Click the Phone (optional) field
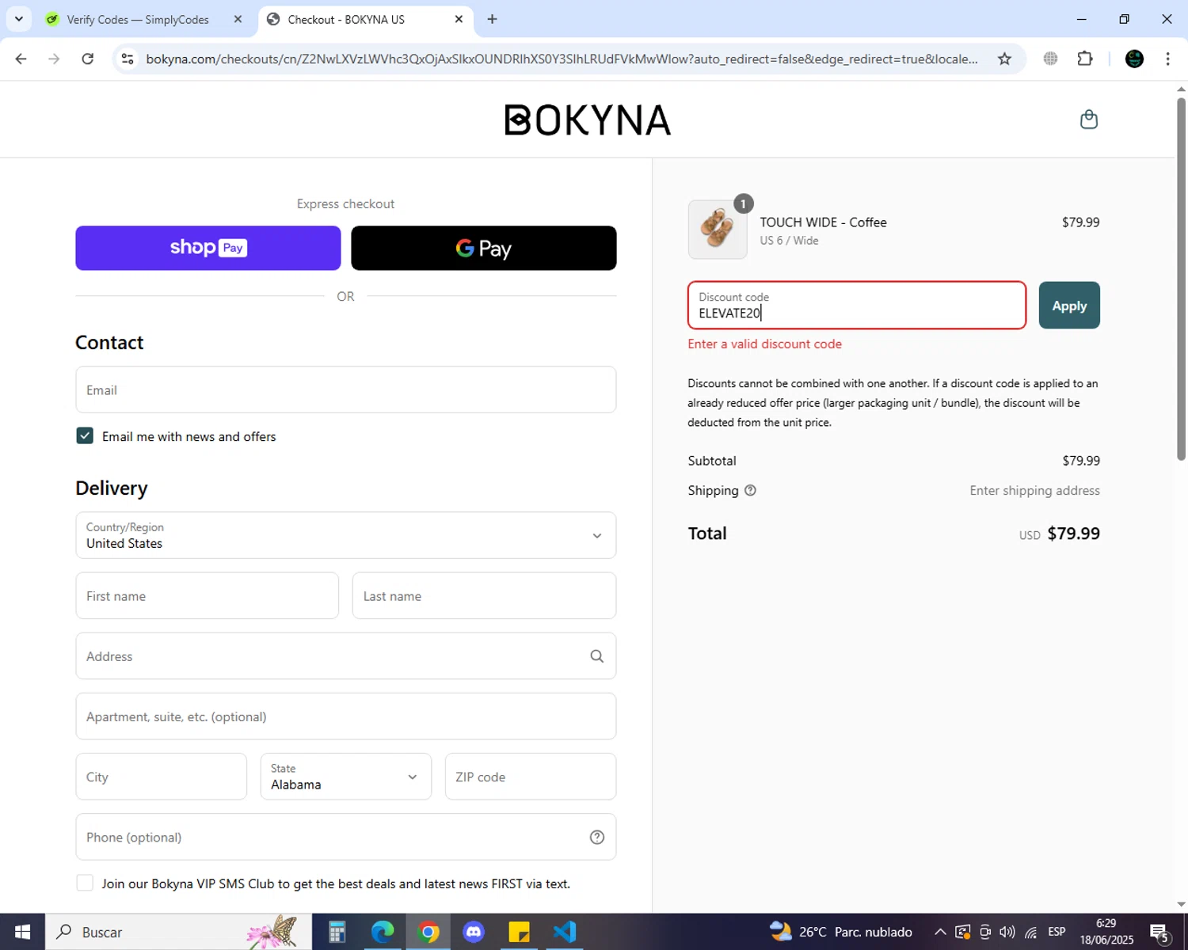The width and height of the screenshot is (1188, 950). tap(346, 838)
